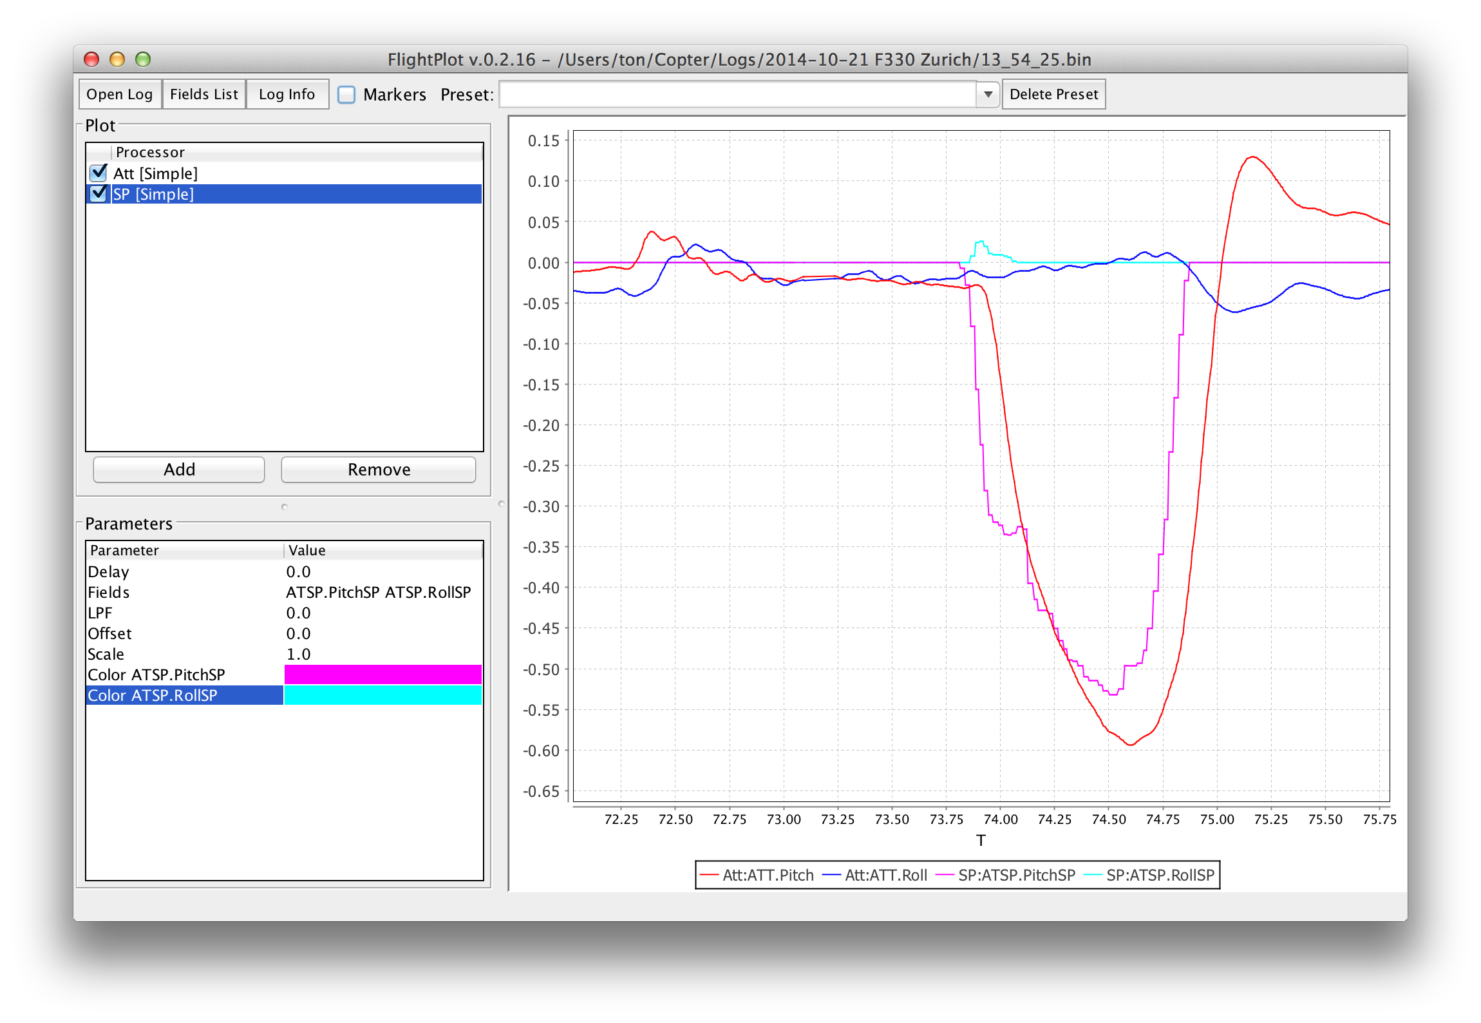The height and width of the screenshot is (1023, 1481).
Task: Select the Fields parameter row
Action: [284, 593]
